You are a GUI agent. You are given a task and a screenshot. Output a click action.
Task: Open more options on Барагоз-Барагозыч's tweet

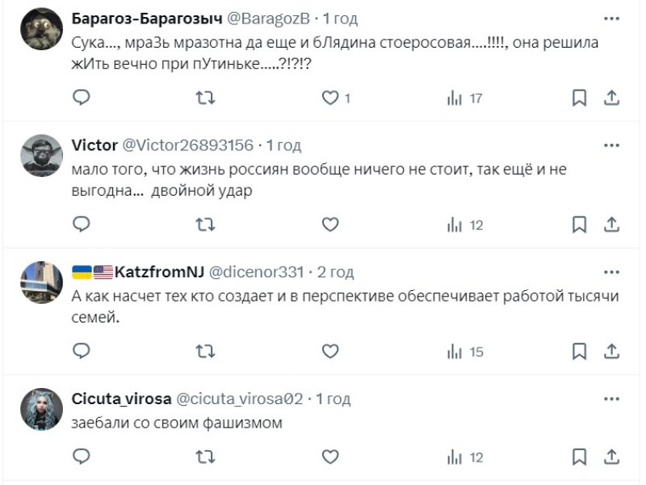[611, 18]
